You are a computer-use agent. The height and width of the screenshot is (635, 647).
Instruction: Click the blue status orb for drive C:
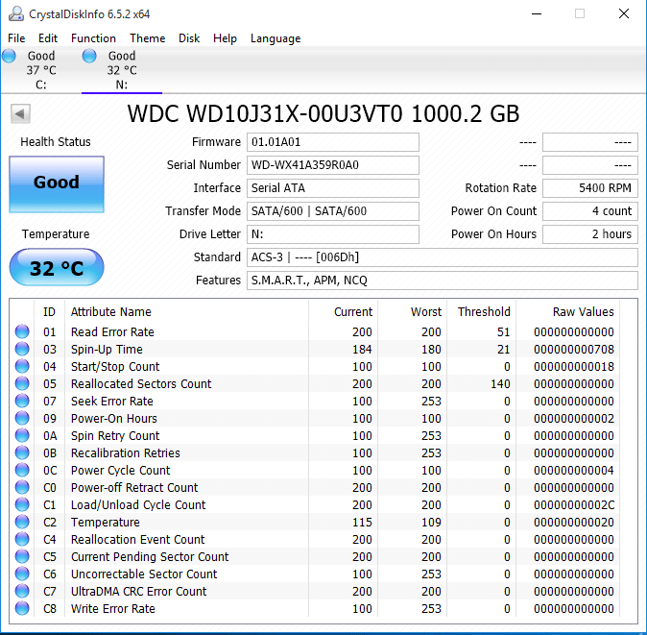point(9,56)
